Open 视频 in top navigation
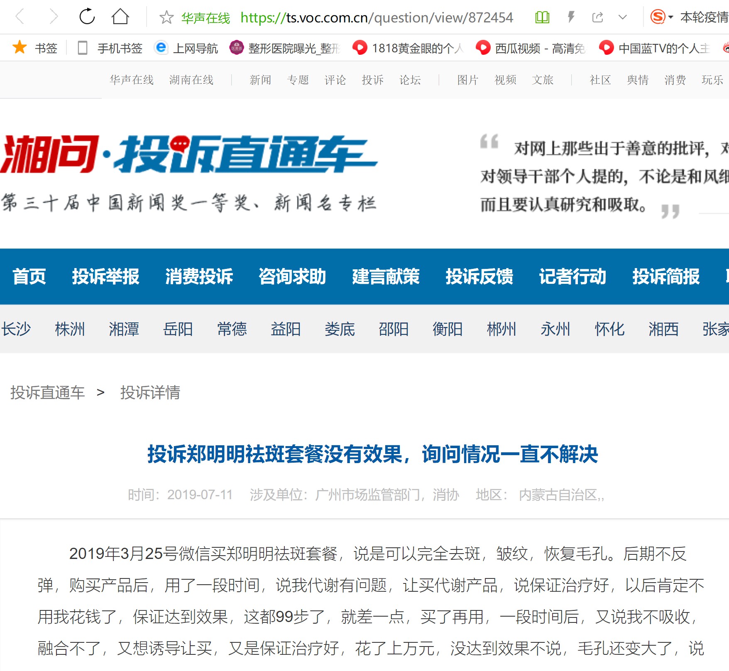 pyautogui.click(x=506, y=80)
